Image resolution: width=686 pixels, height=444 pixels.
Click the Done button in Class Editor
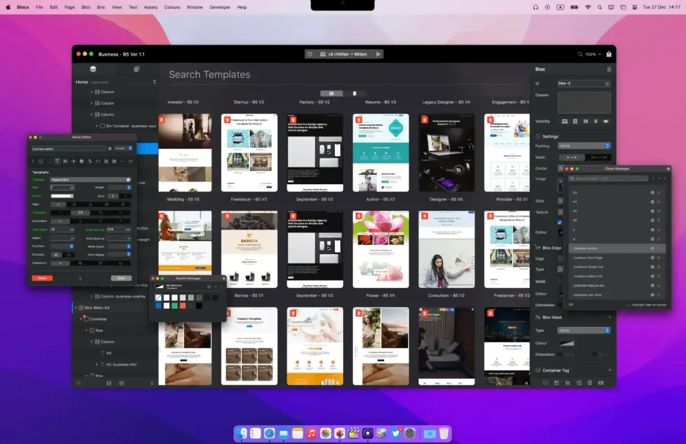(121, 278)
